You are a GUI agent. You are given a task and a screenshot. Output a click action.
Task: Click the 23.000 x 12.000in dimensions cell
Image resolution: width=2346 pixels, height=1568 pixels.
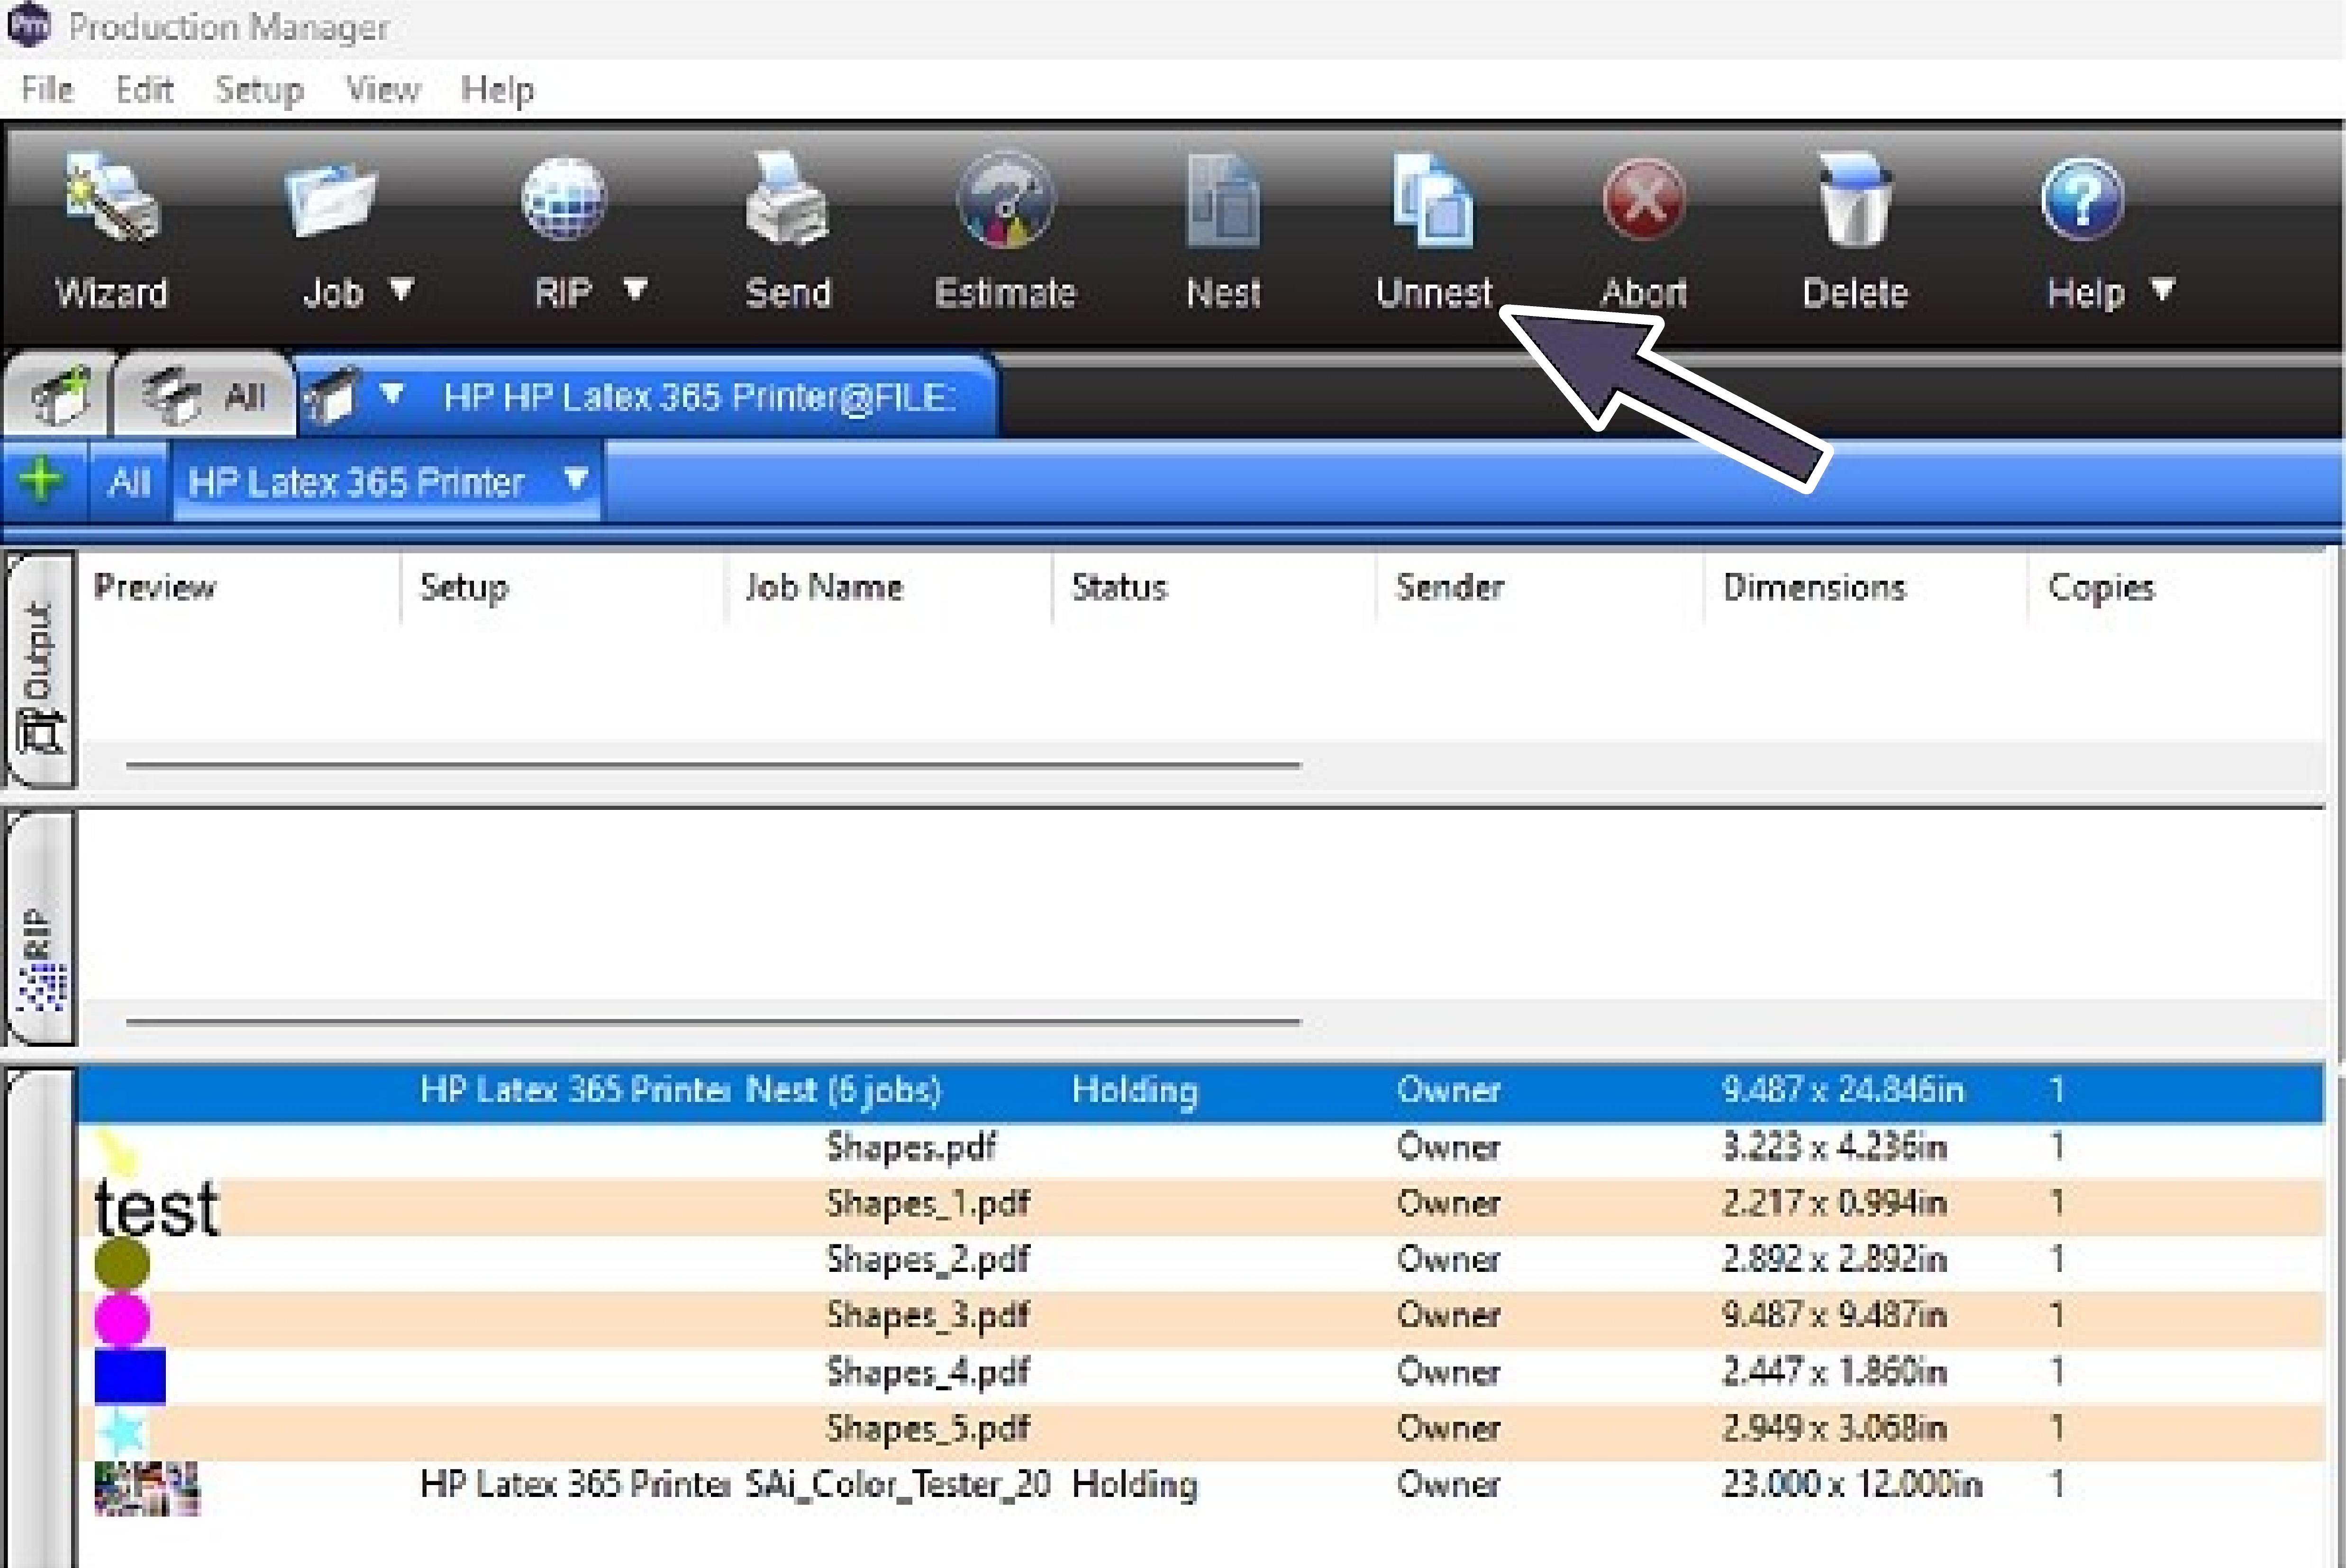[x=1851, y=1485]
